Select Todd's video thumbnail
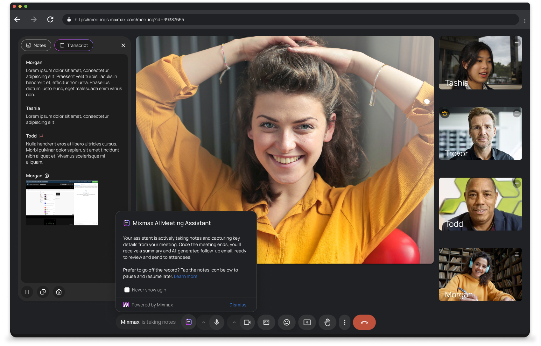Screen dimensions: 541x346 [x=481, y=204]
